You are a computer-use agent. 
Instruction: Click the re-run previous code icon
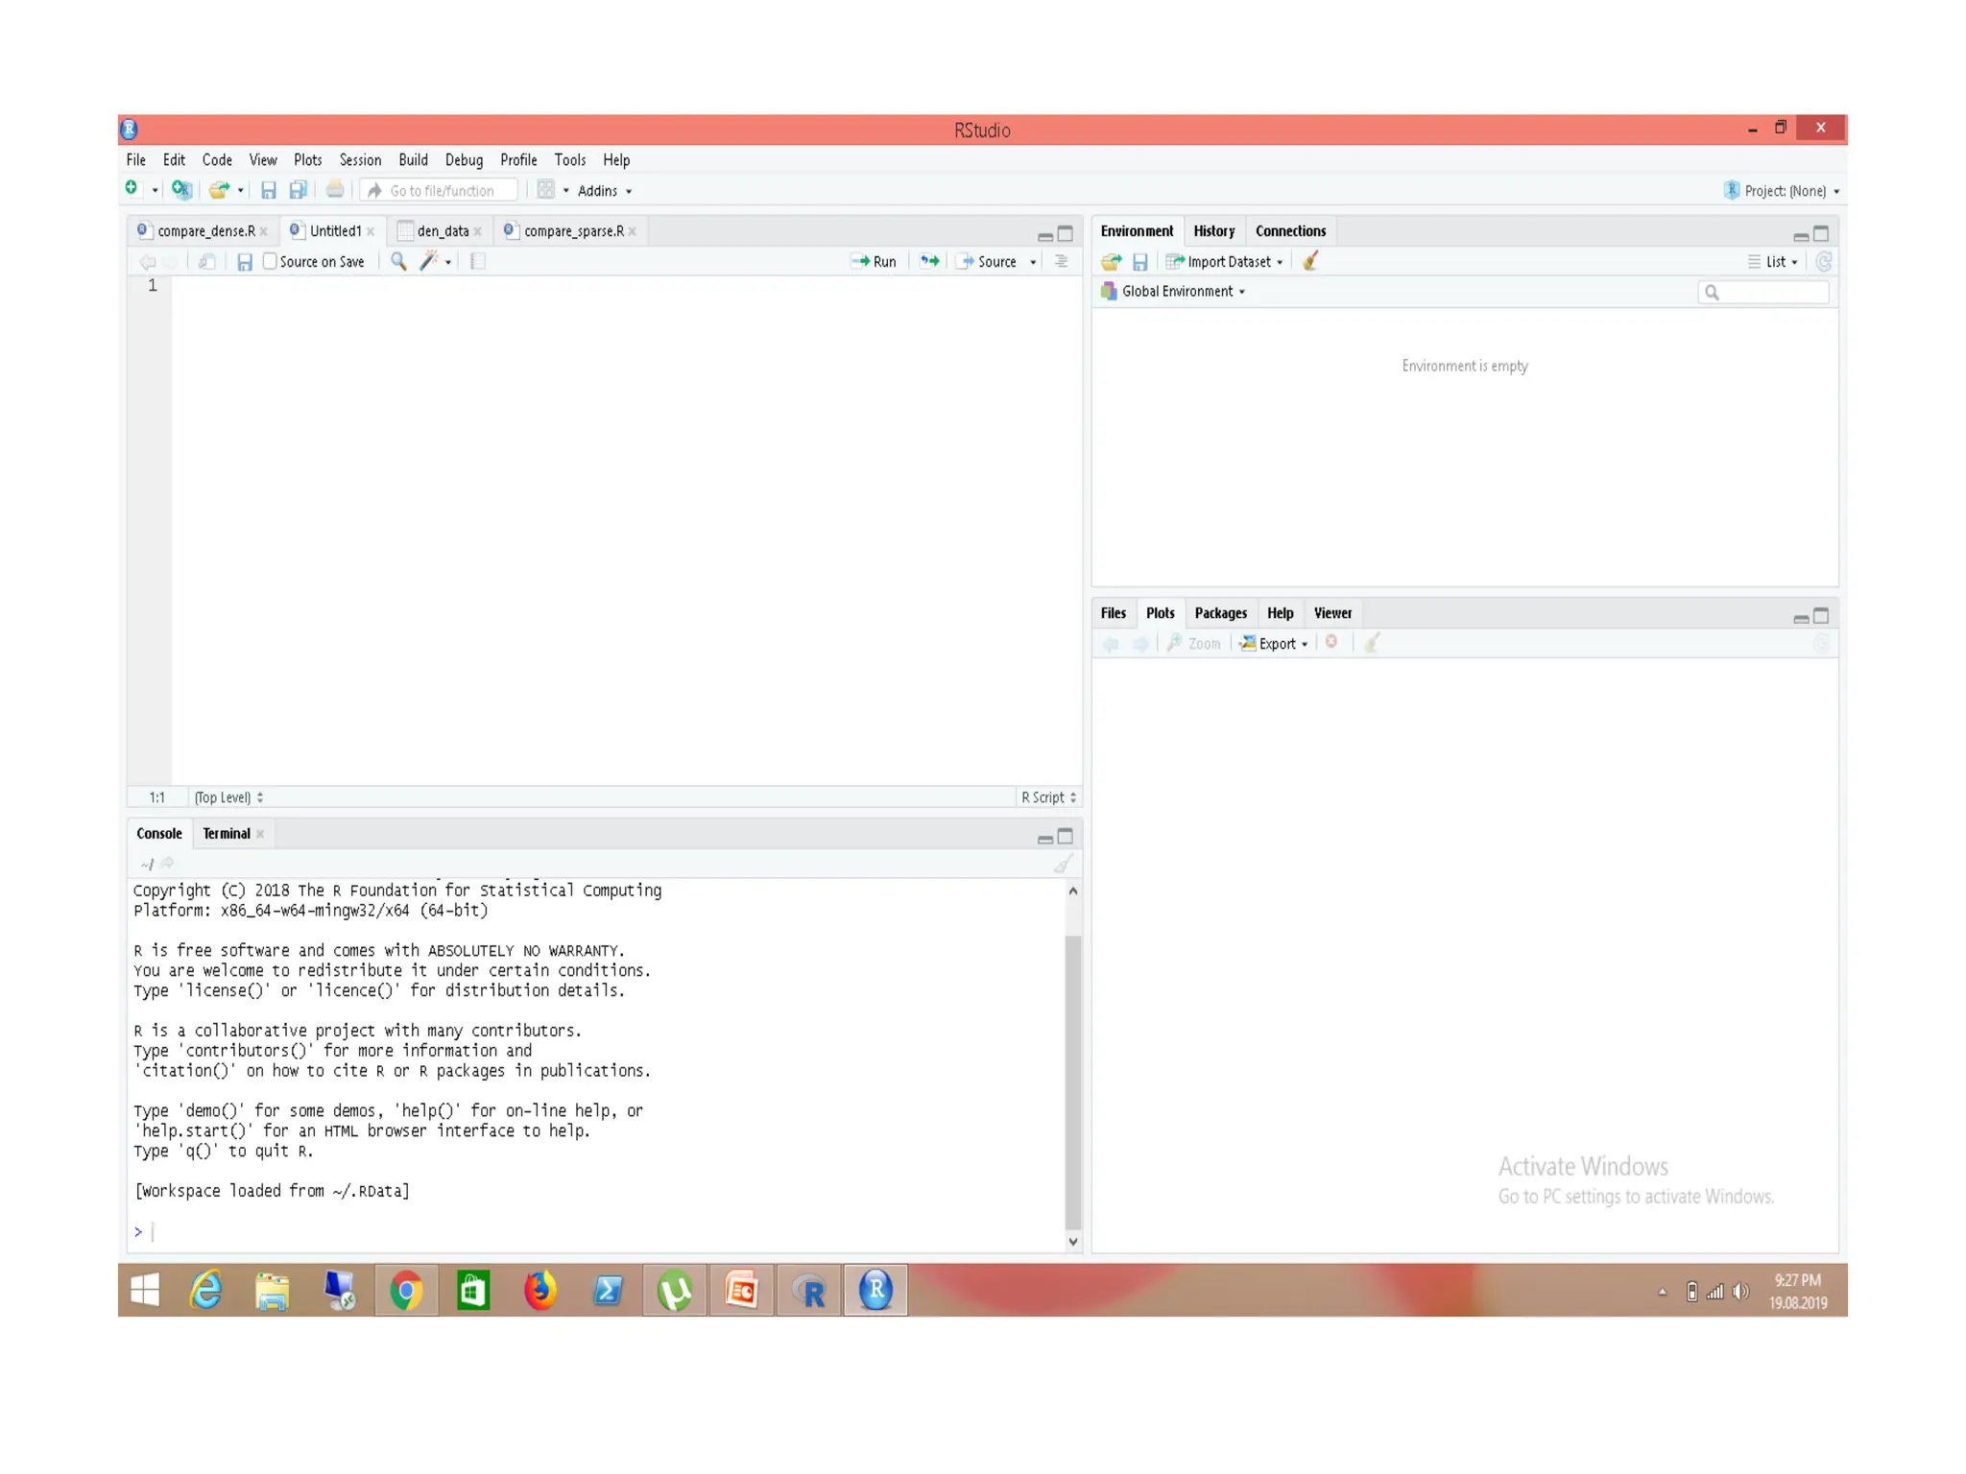point(929,261)
